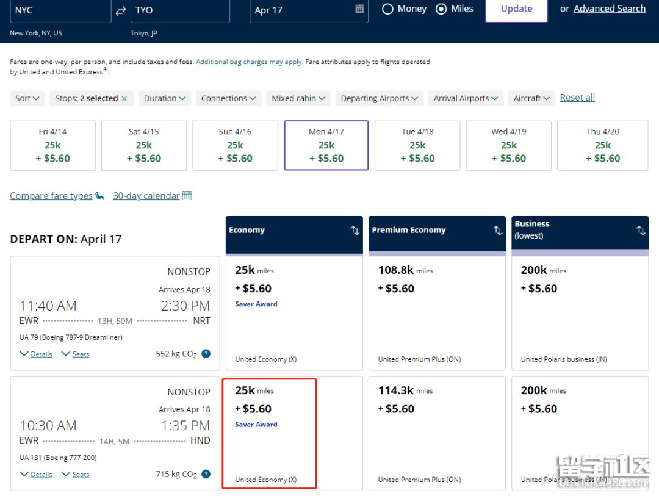Click the UA 79 (Boeing 787-9 Dreamliner) text
The height and width of the screenshot is (496, 659).
point(71,337)
